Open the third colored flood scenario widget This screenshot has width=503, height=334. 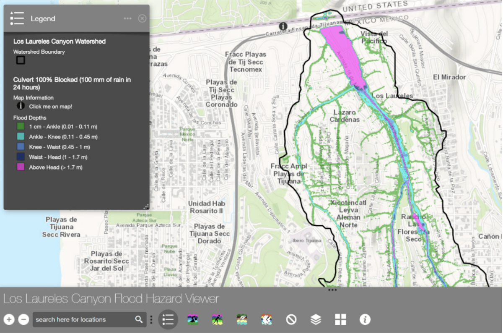click(x=242, y=320)
